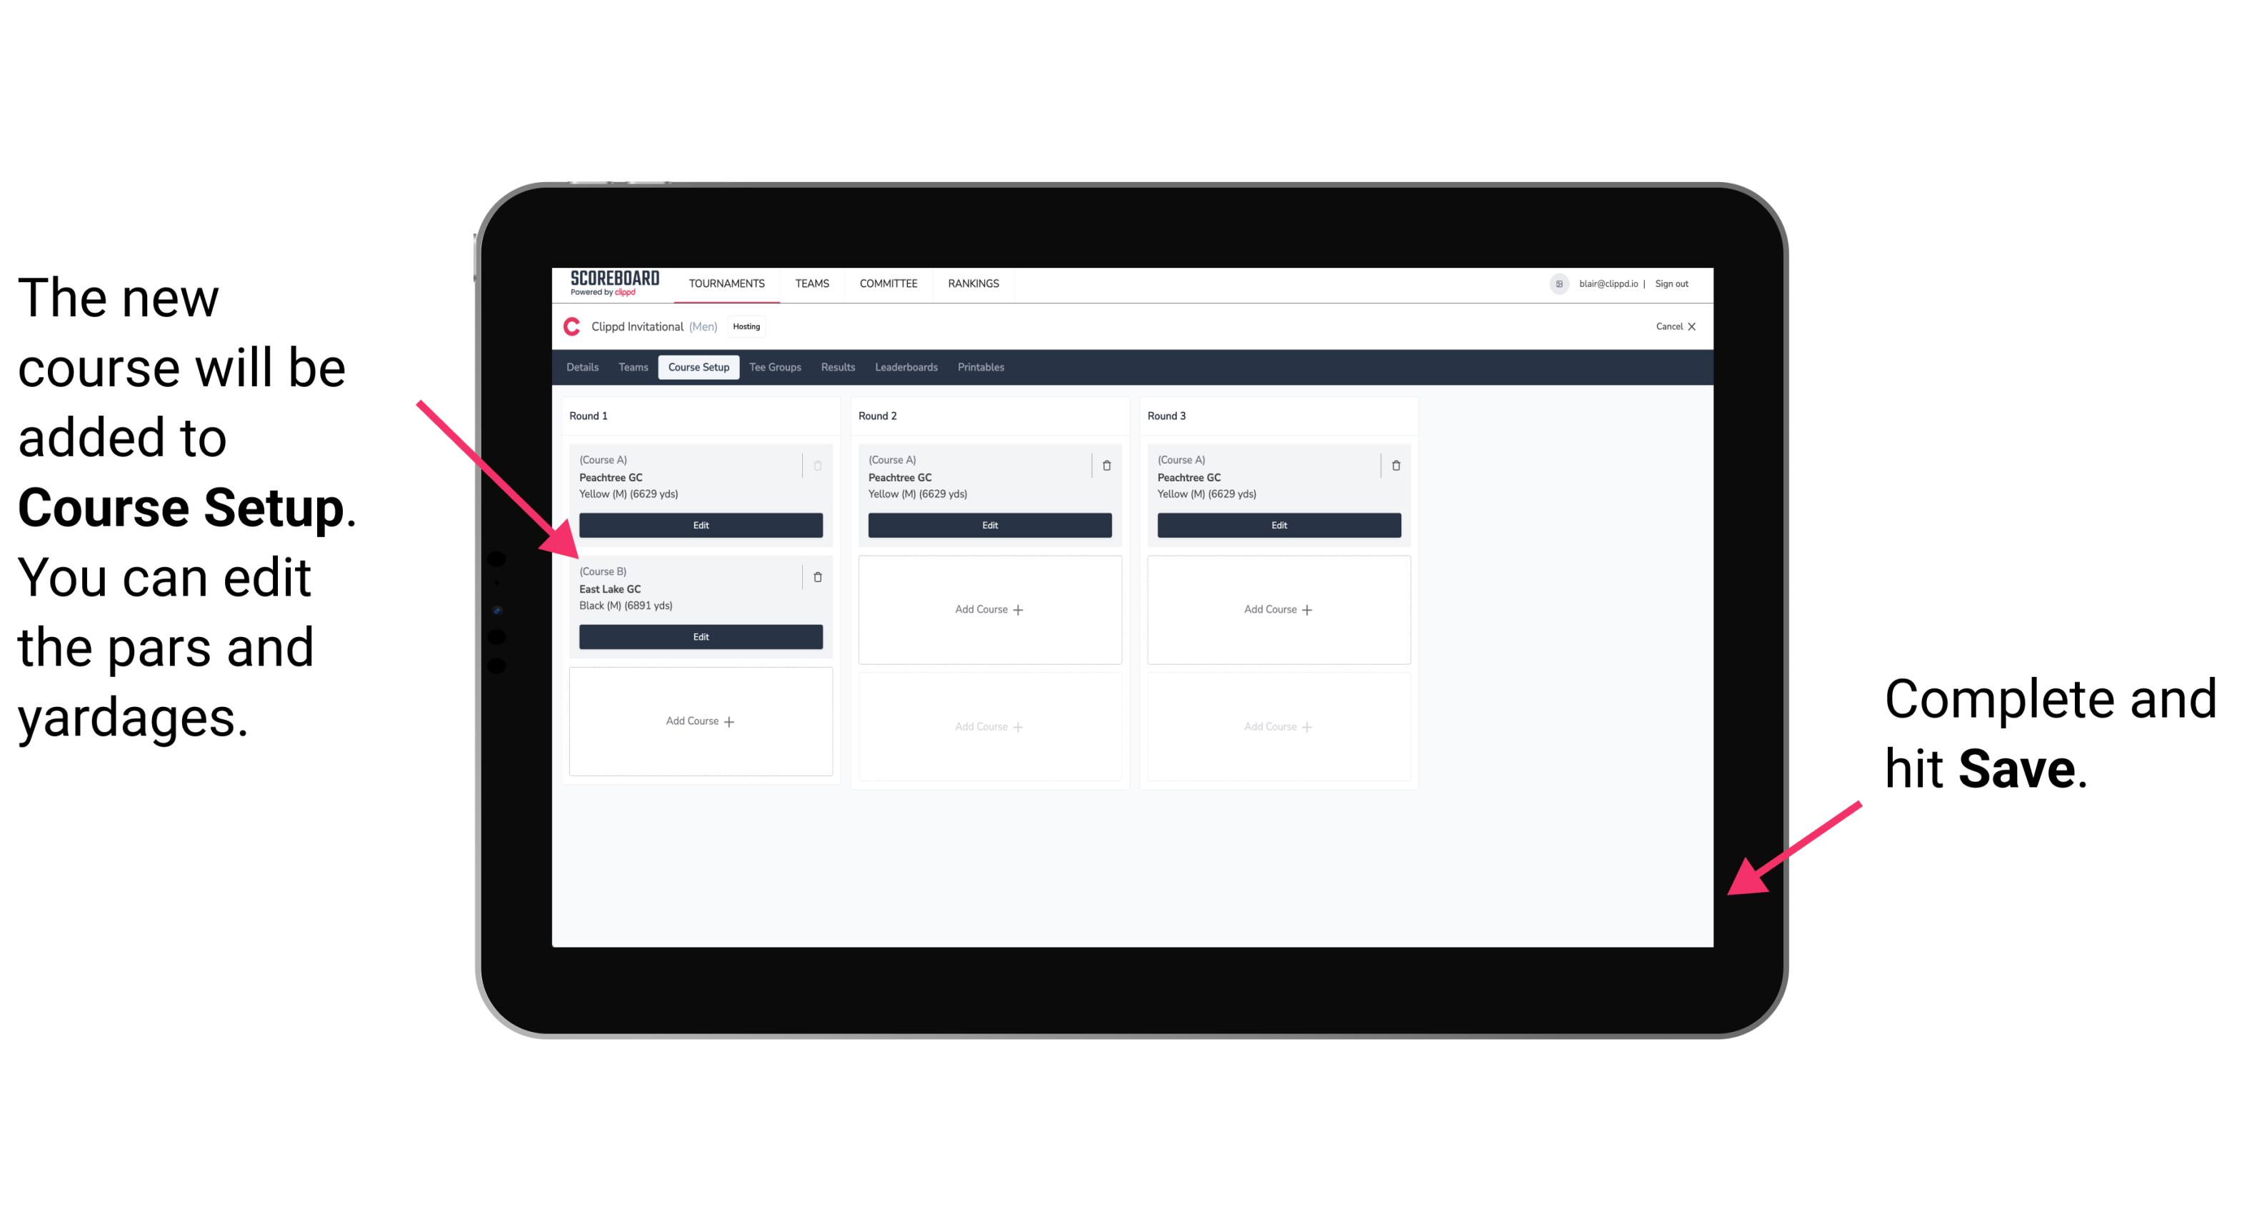Image resolution: width=2257 pixels, height=1214 pixels.
Task: Click the Course Setup tab
Action: (x=698, y=366)
